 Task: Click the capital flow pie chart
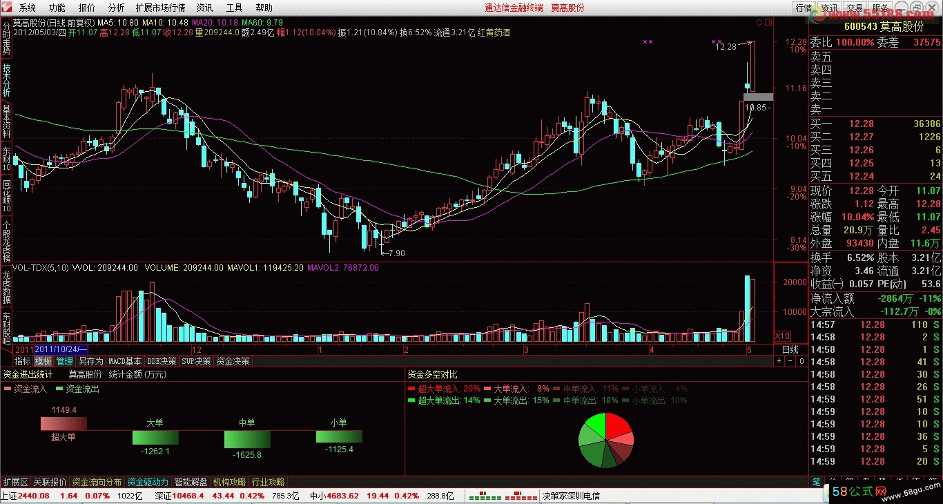[605, 440]
